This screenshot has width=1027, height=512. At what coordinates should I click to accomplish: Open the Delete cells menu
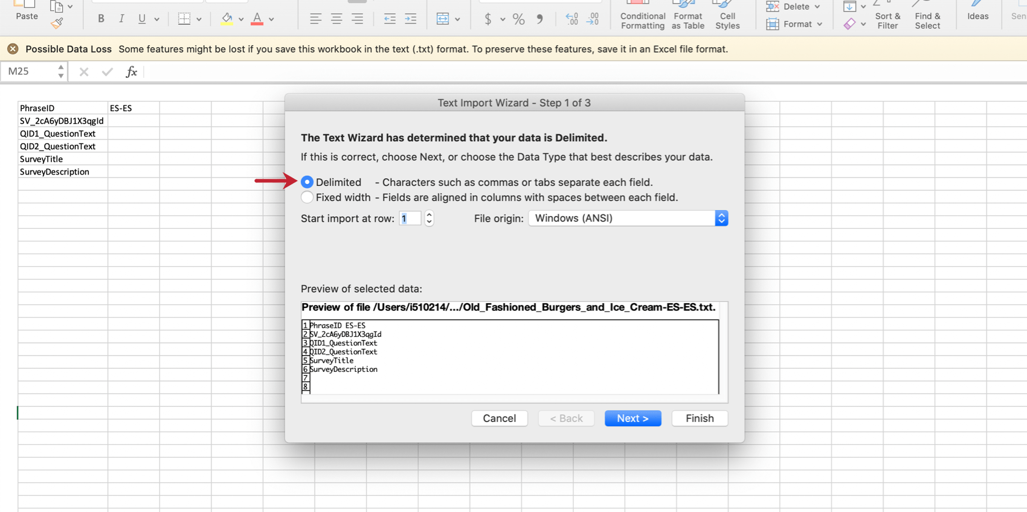(x=793, y=7)
